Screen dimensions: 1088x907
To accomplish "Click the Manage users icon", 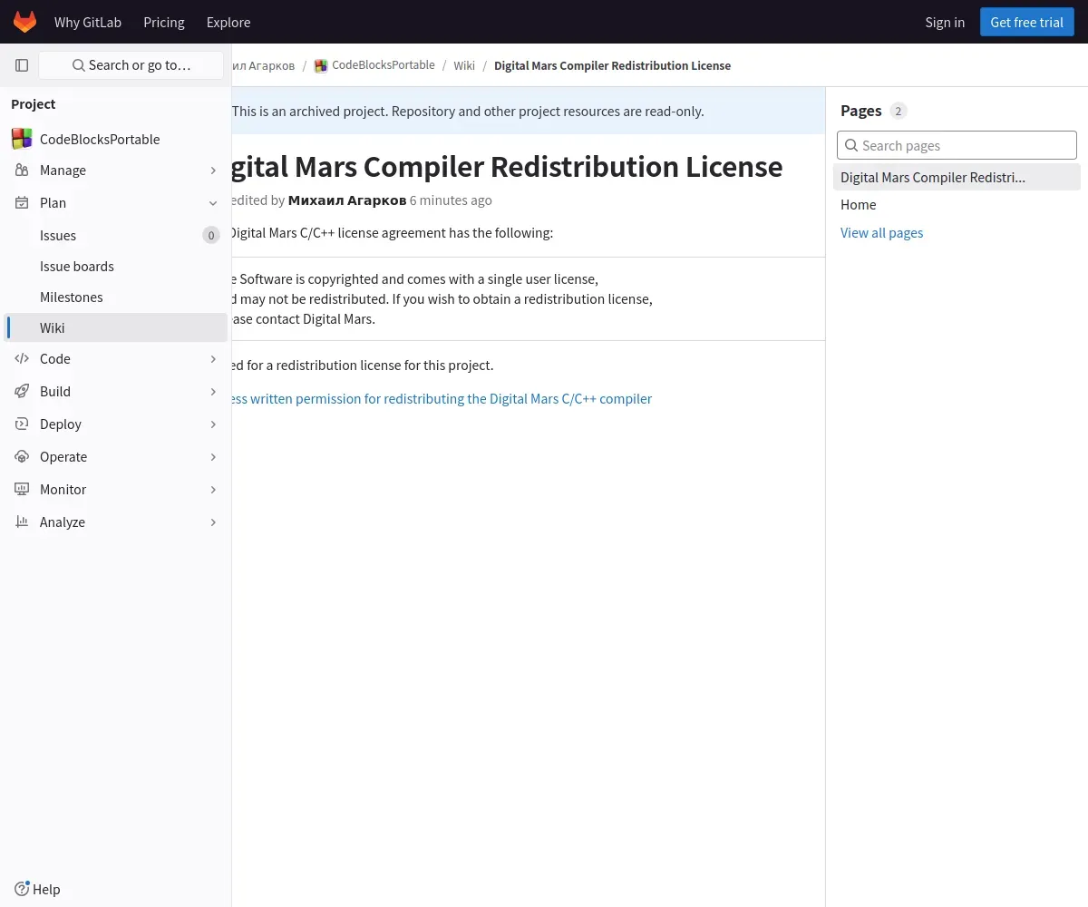I will tap(22, 170).
